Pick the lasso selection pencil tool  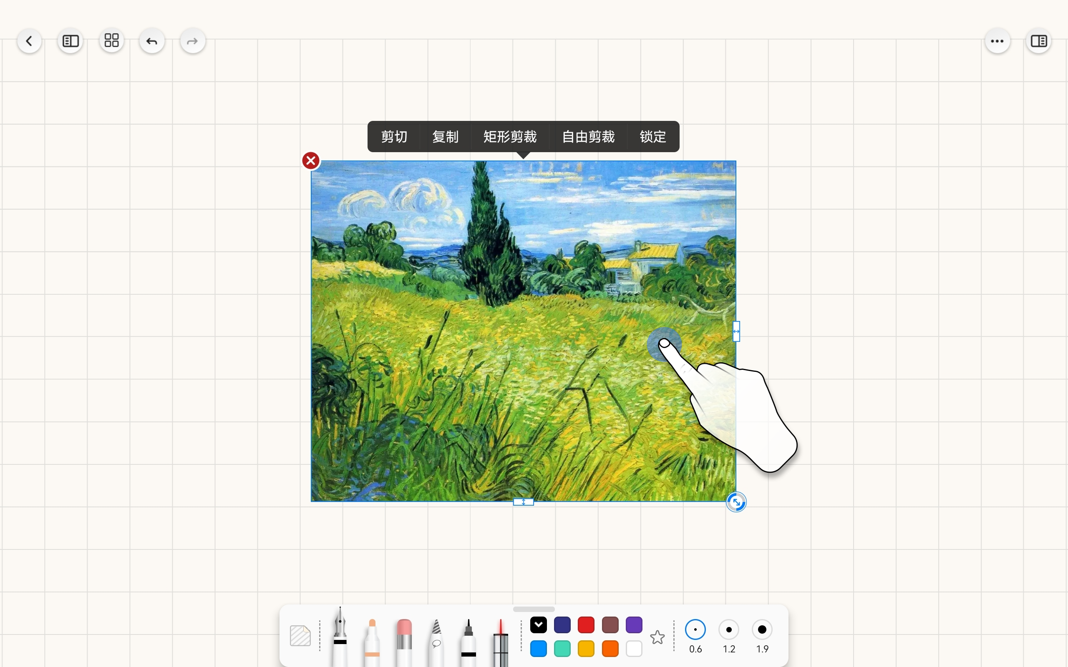(x=436, y=642)
